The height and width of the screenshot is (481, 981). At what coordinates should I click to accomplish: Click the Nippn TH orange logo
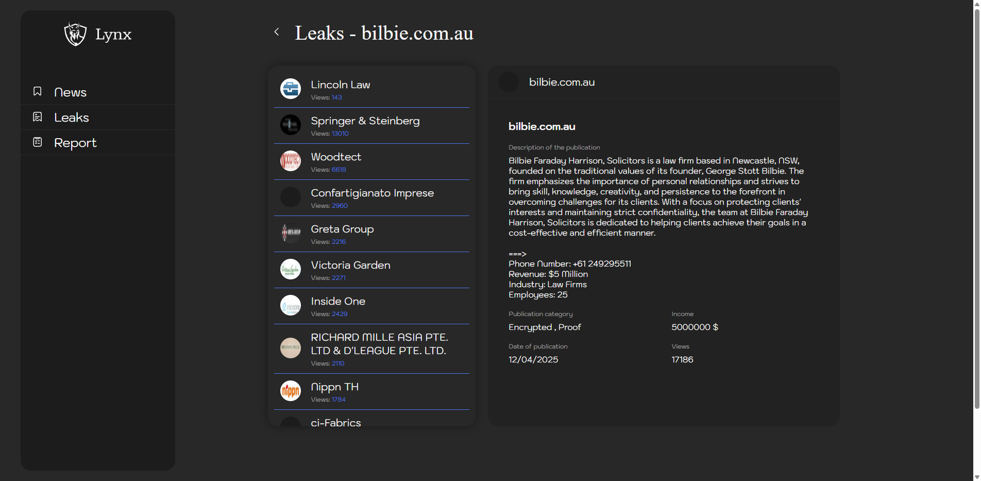pos(291,391)
